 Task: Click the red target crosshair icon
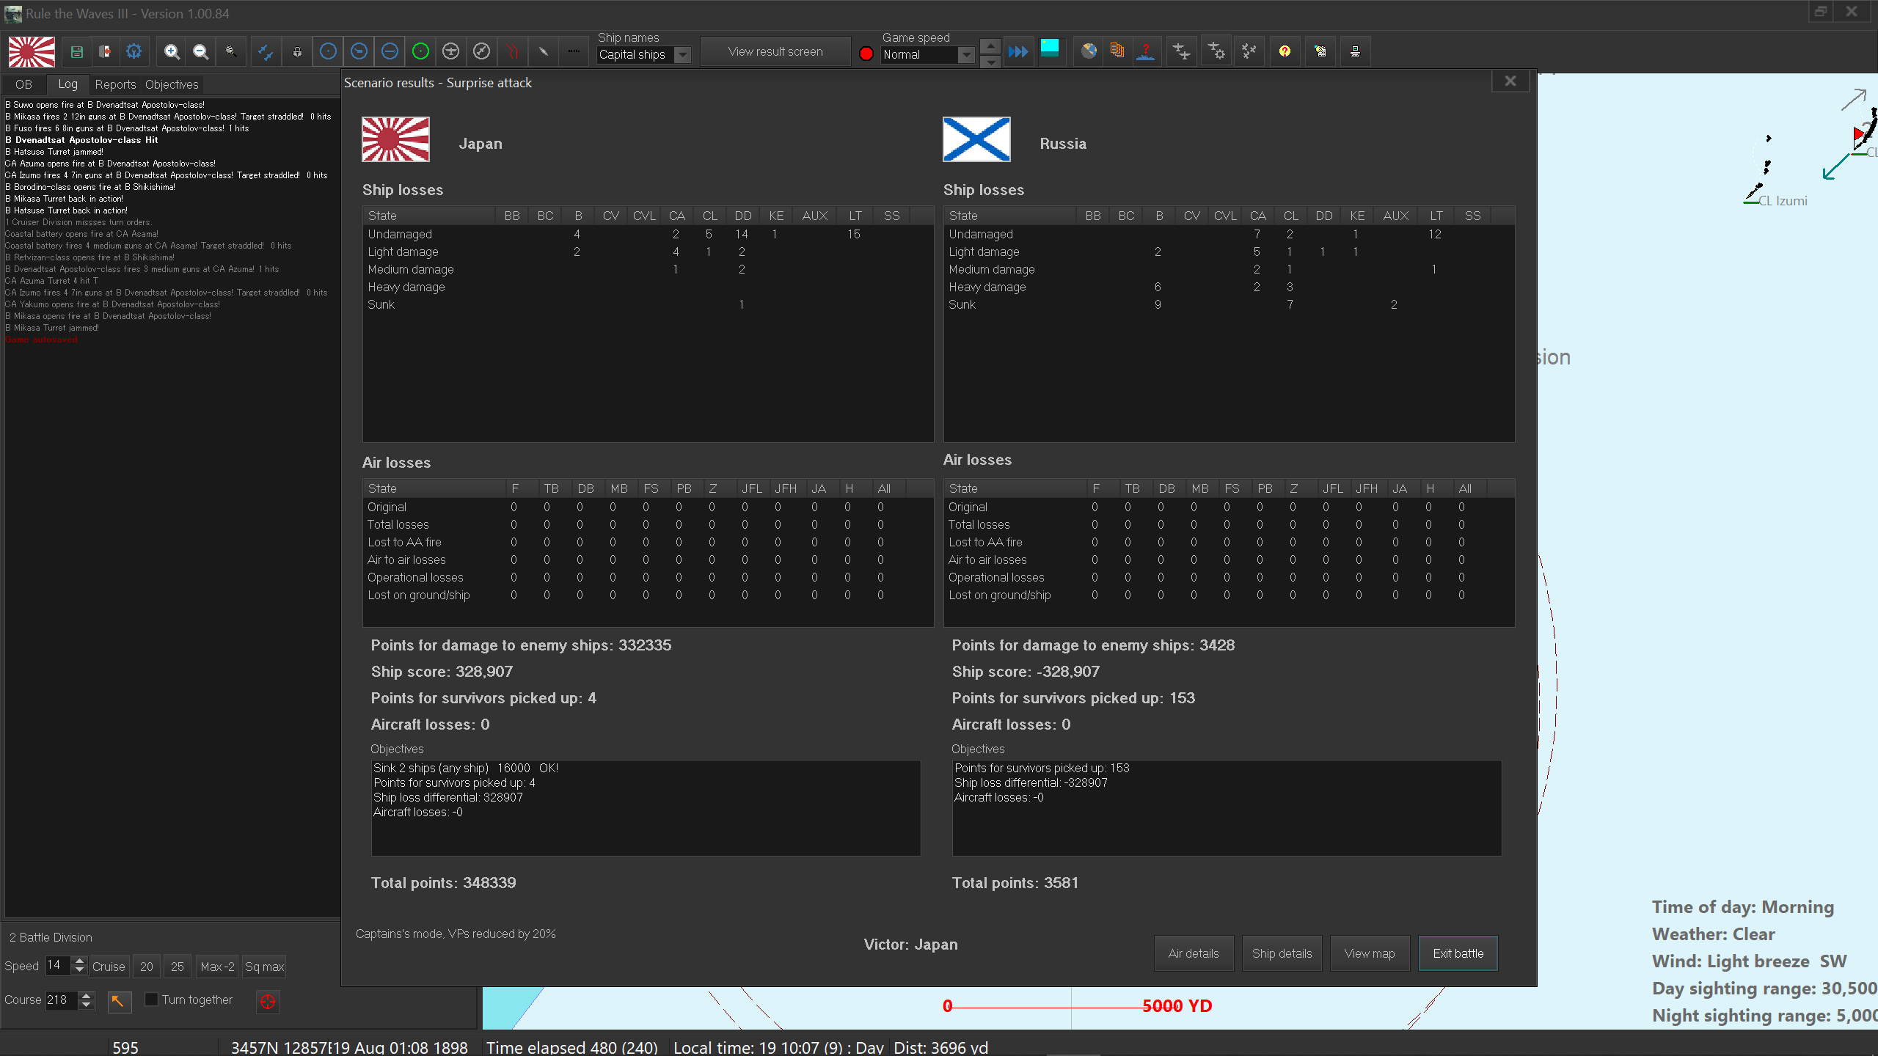coord(268,1001)
